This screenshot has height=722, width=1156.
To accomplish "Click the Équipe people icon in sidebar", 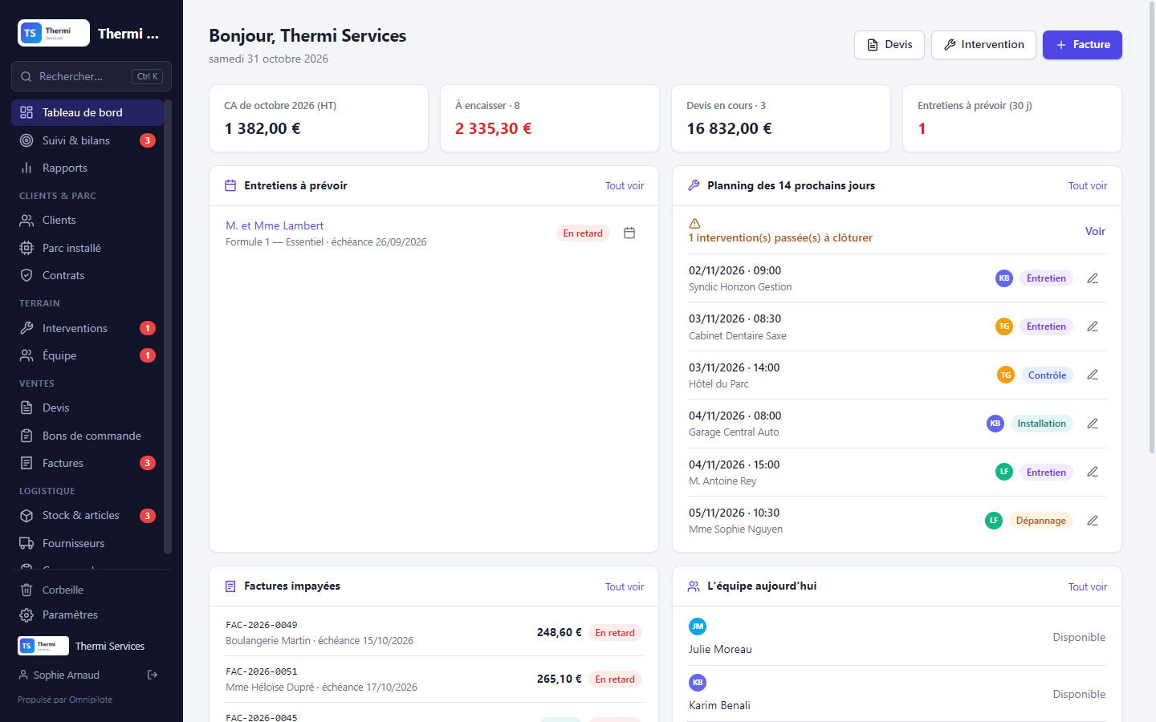I will tap(26, 355).
